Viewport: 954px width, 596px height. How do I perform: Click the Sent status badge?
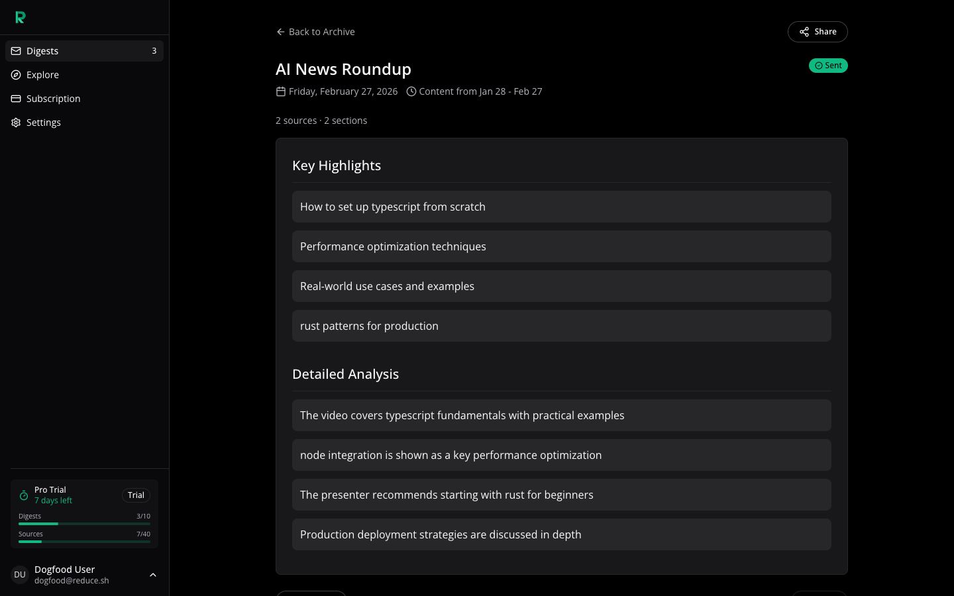point(828,66)
